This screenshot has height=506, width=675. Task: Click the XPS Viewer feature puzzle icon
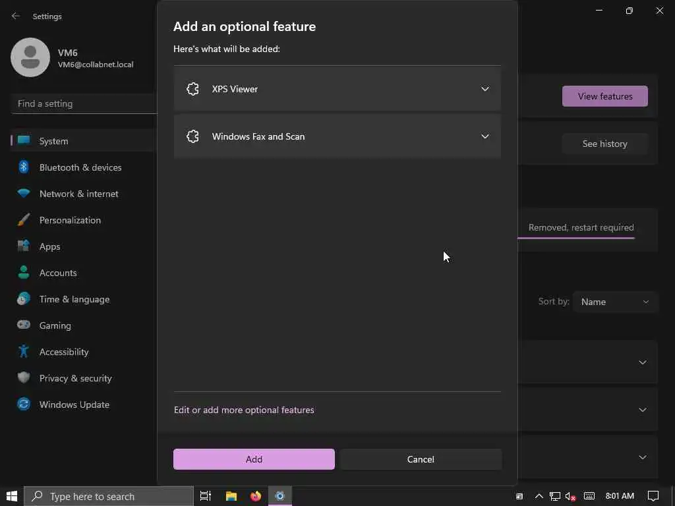pyautogui.click(x=192, y=89)
